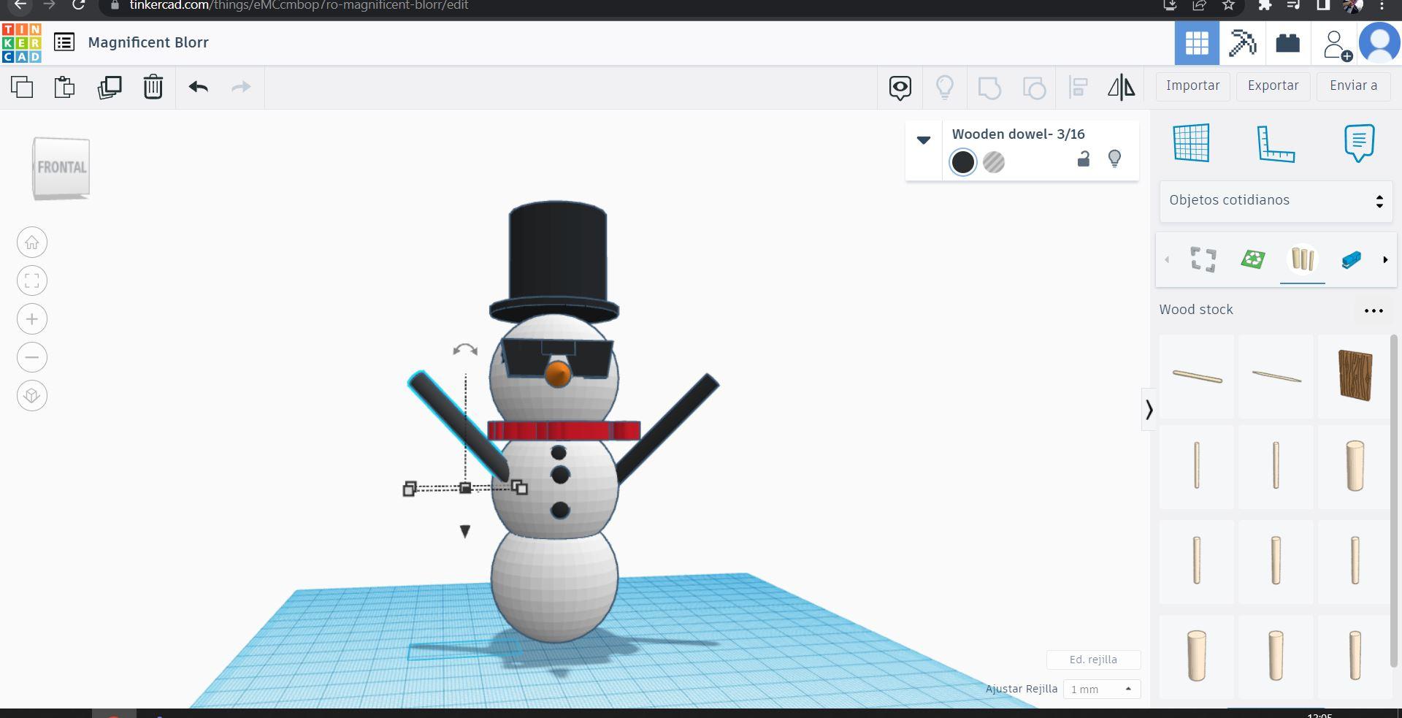Open the browser extensions puzzle icon
The height and width of the screenshot is (718, 1402).
click(1264, 5)
